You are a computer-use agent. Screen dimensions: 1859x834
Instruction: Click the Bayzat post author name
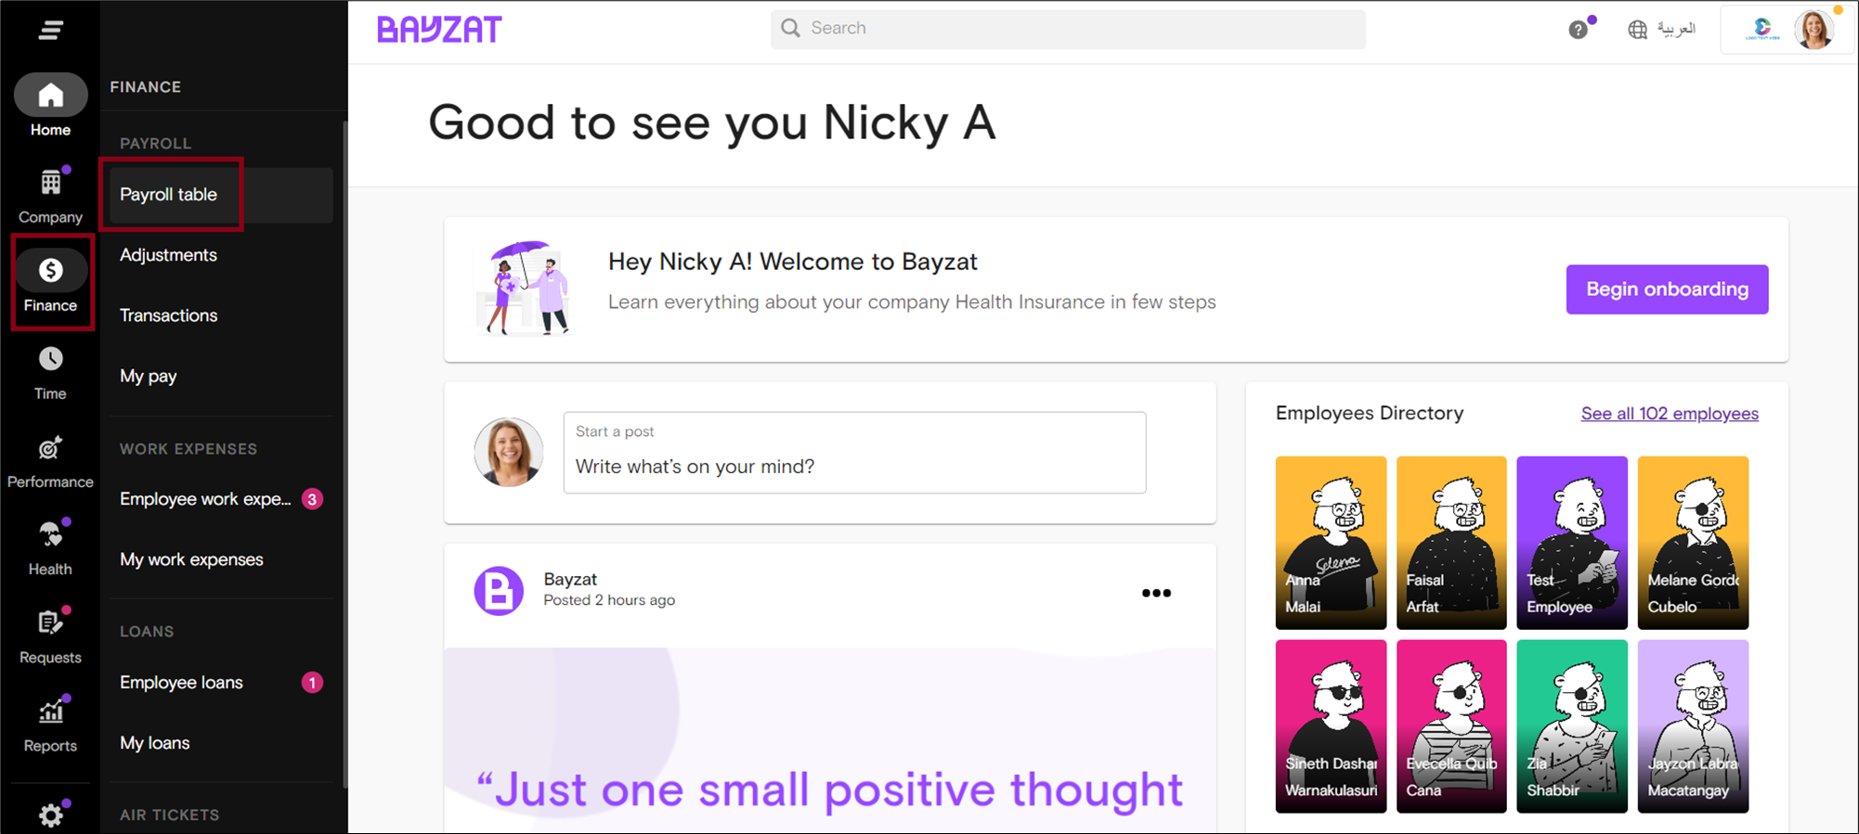coord(570,579)
